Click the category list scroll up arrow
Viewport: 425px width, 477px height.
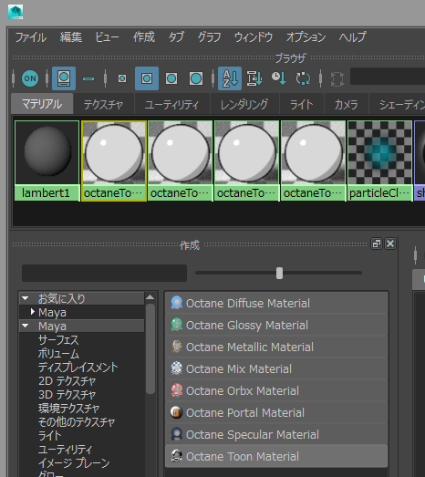pyautogui.click(x=150, y=297)
